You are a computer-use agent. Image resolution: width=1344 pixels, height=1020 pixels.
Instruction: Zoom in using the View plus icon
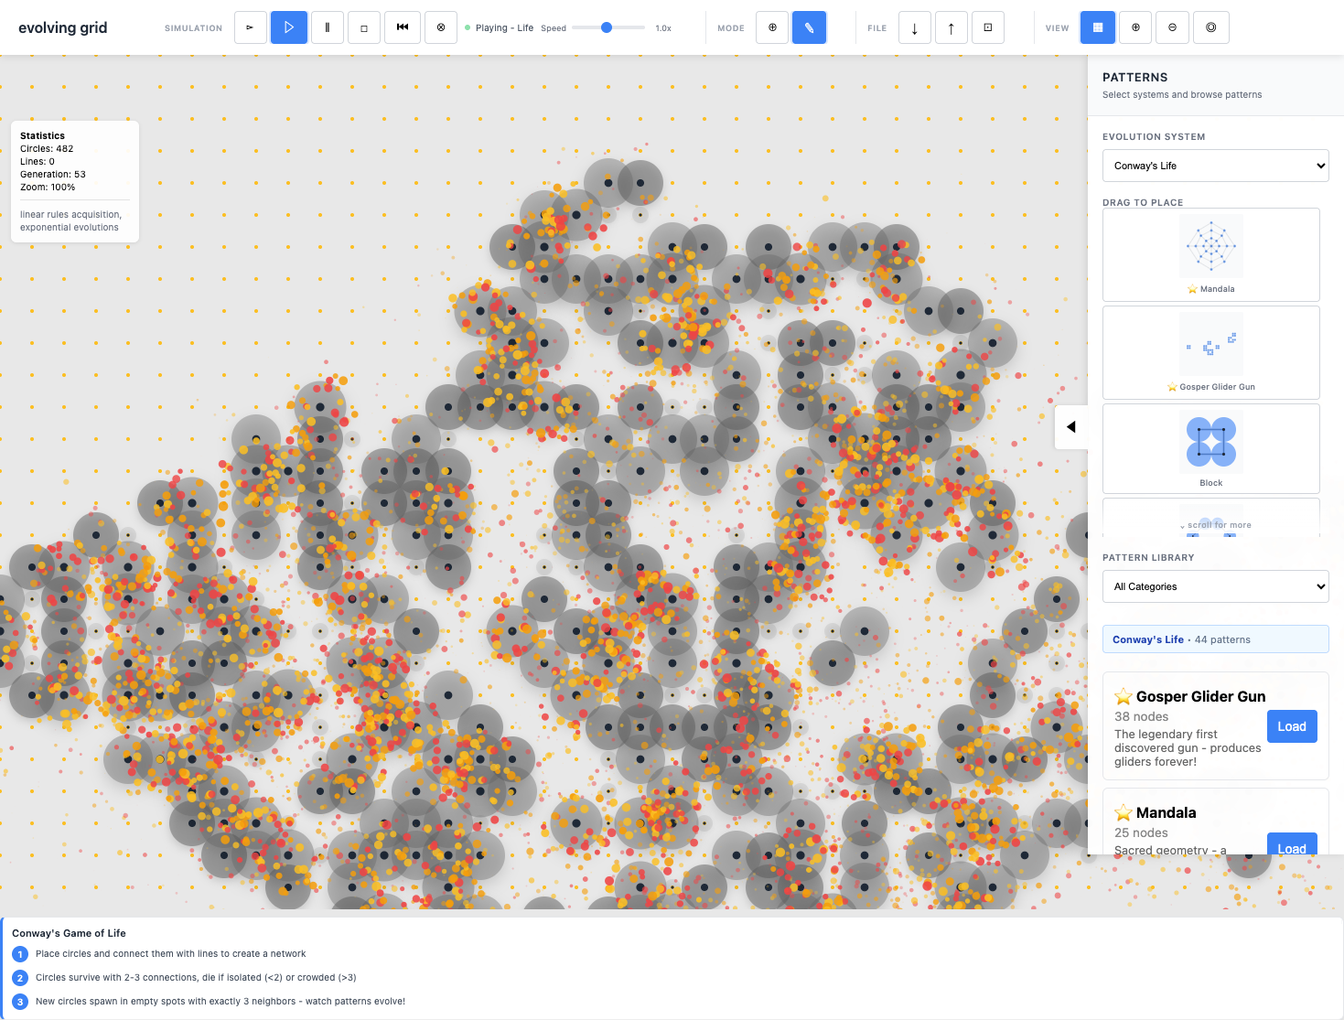pyautogui.click(x=1135, y=27)
